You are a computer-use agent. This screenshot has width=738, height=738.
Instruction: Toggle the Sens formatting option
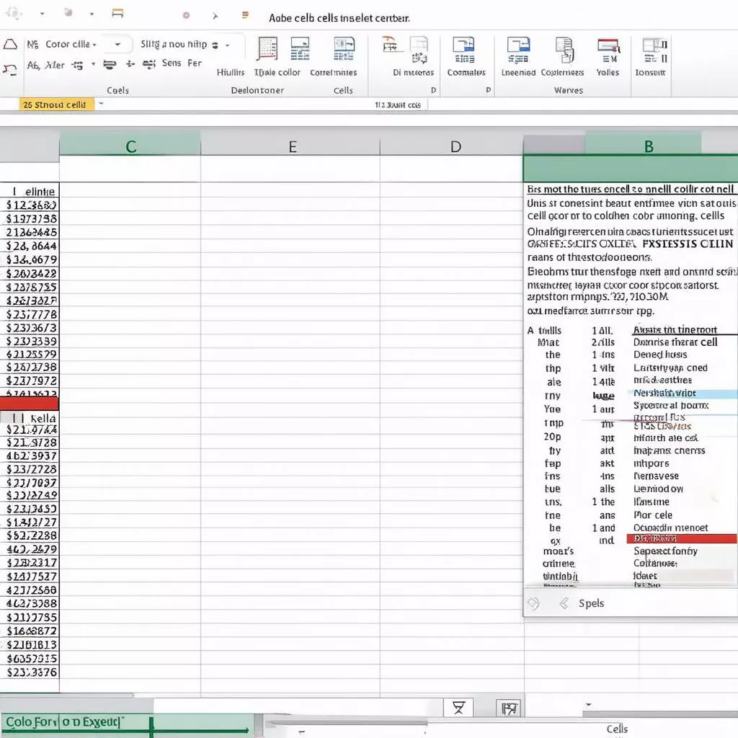coord(172,63)
